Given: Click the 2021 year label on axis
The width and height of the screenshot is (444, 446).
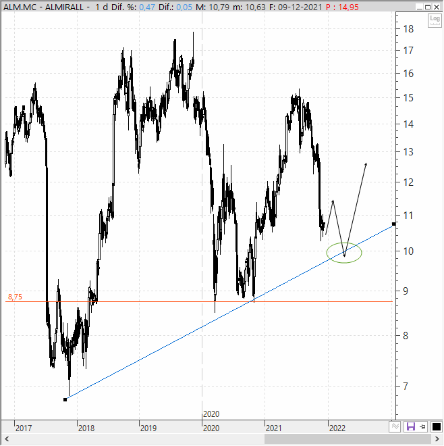Looking at the screenshot, I should [273, 428].
